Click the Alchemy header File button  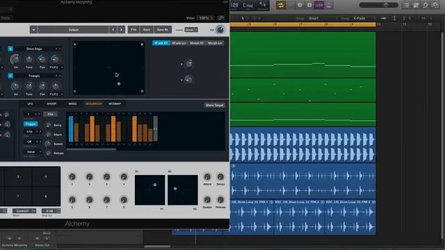tap(133, 29)
